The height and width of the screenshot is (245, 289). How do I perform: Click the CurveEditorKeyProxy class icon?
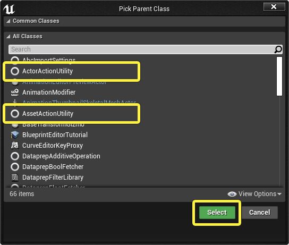pos(15,146)
